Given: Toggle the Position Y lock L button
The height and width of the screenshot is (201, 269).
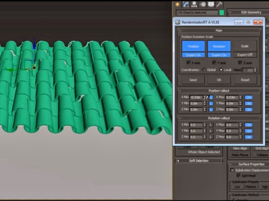Looking at the screenshot, I should [x=211, y=104].
